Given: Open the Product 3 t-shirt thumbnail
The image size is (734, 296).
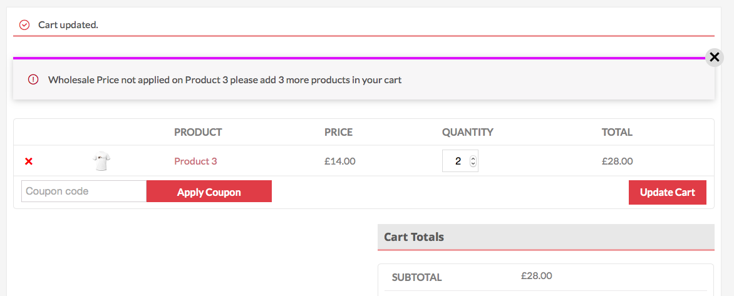Looking at the screenshot, I should point(101,161).
